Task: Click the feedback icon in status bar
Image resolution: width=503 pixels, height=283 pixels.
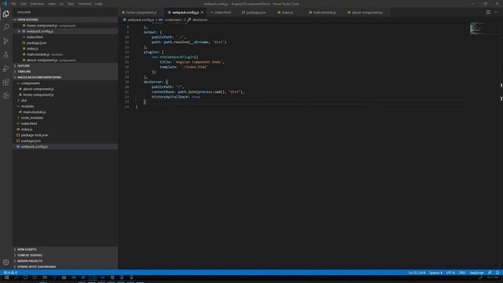Action: pyautogui.click(x=490, y=273)
